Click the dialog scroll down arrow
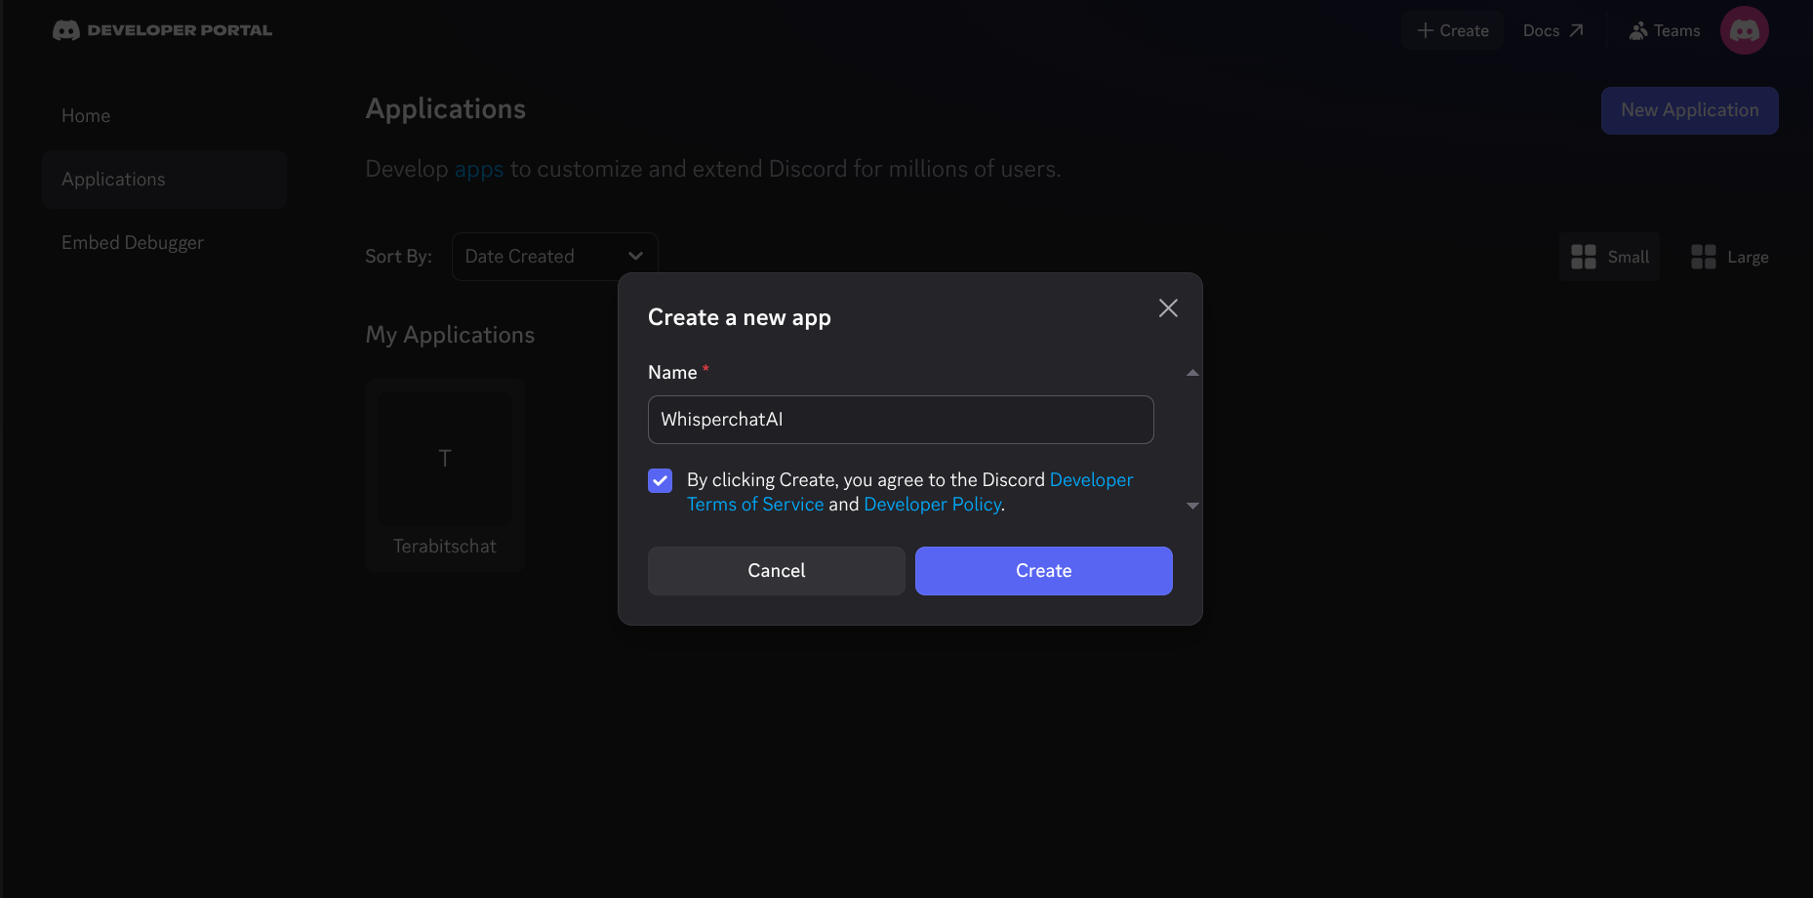 click(x=1192, y=506)
